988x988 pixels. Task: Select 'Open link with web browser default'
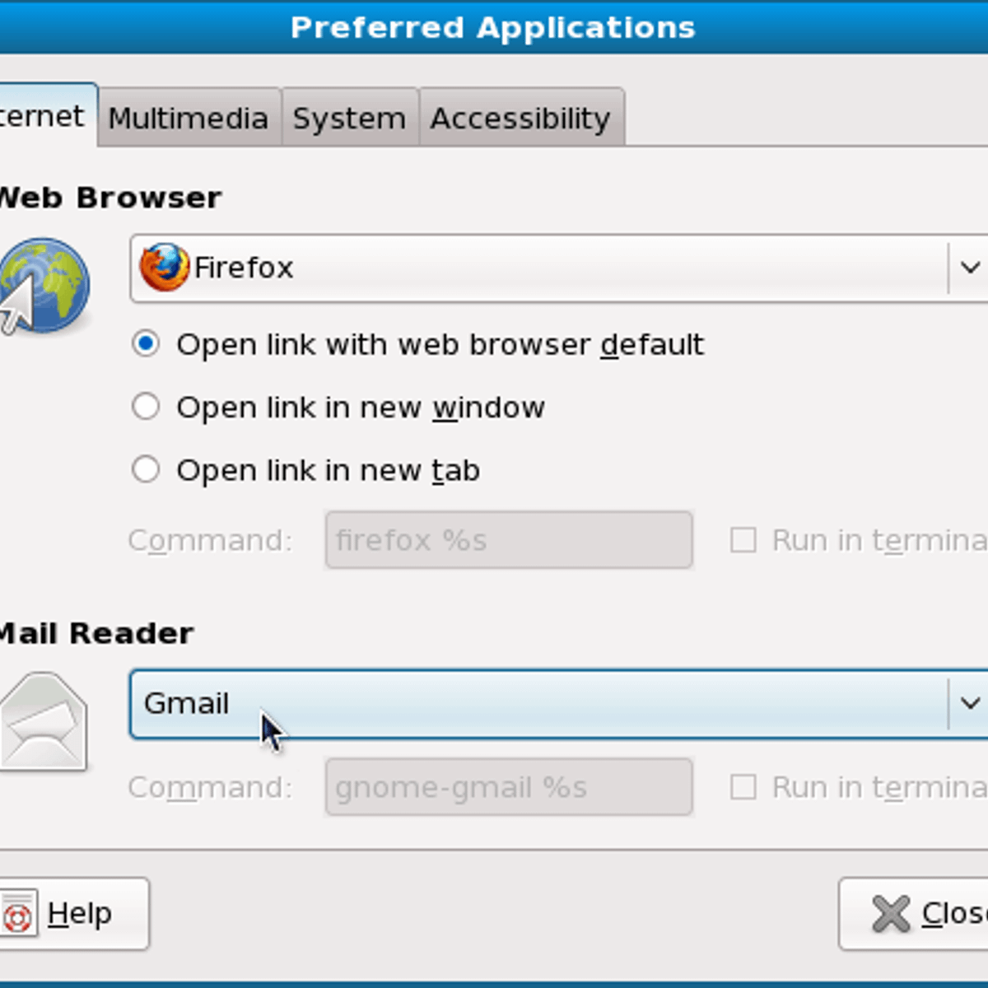coord(146,344)
